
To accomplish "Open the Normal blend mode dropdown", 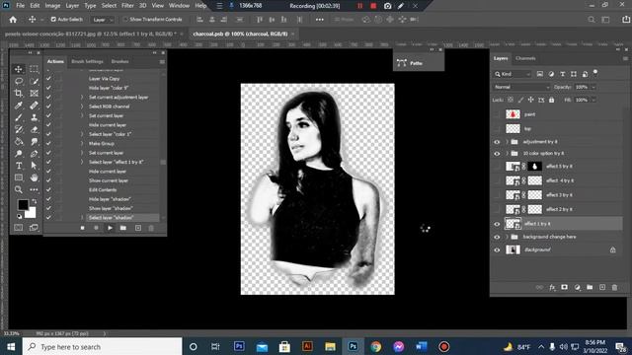I will coord(521,87).
